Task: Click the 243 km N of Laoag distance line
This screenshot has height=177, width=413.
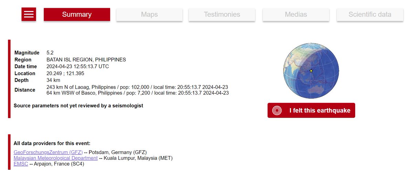Action: 137,87
